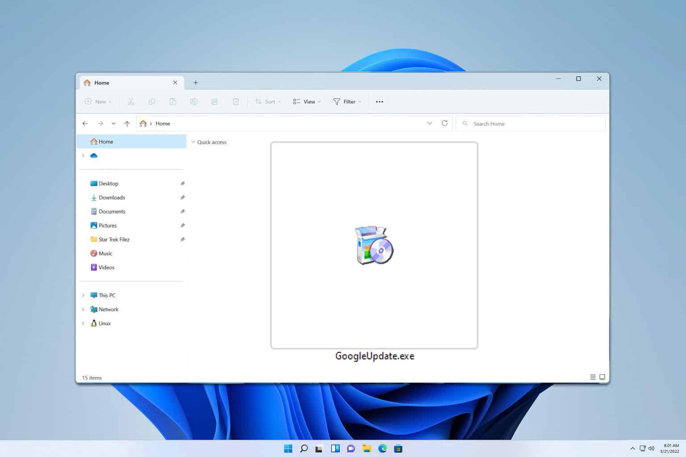Viewport: 686px width, 457px height.
Task: Click the pin icon beside Downloads
Action: pos(182,197)
